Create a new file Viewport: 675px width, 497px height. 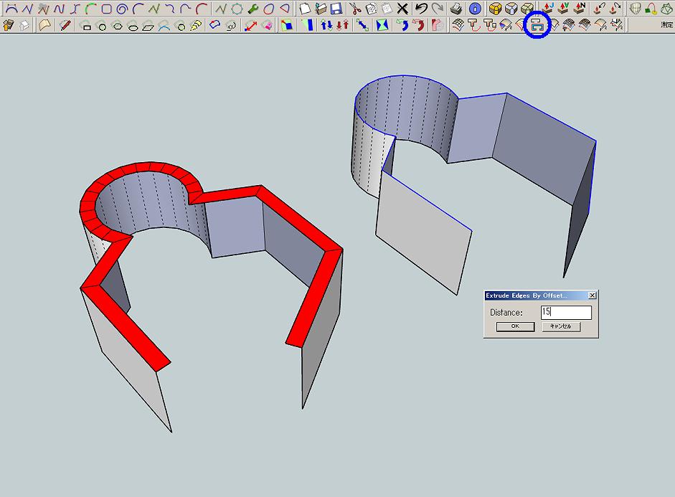pos(305,8)
